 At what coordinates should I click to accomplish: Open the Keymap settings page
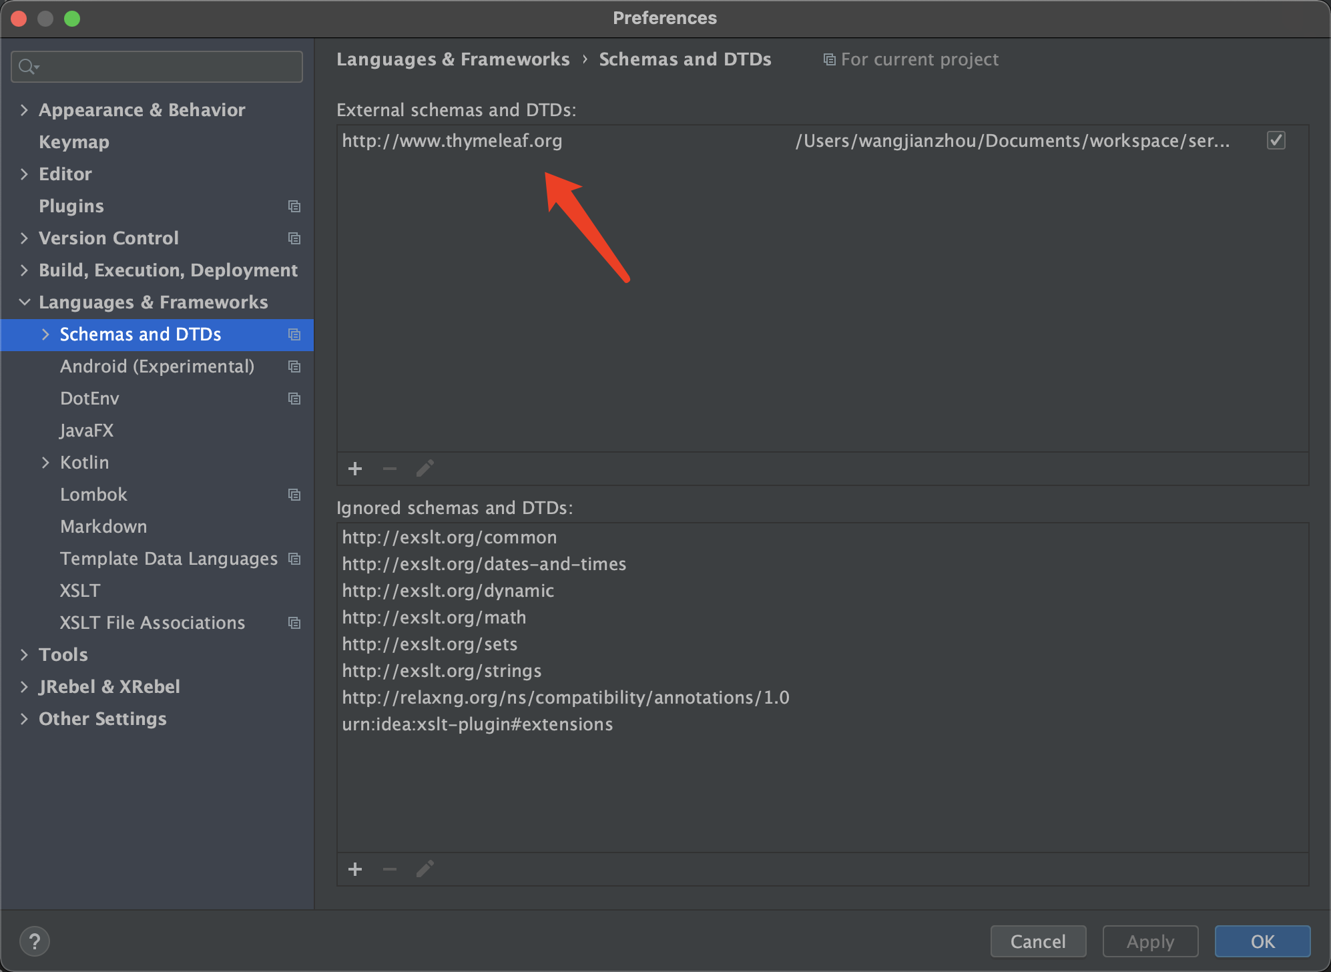(x=74, y=142)
